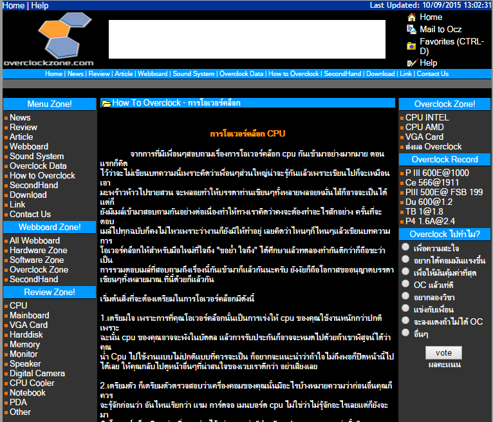Image resolution: width=493 pixels, height=422 pixels.
Task: Open PDA in Review Zone
Action: coord(18,403)
